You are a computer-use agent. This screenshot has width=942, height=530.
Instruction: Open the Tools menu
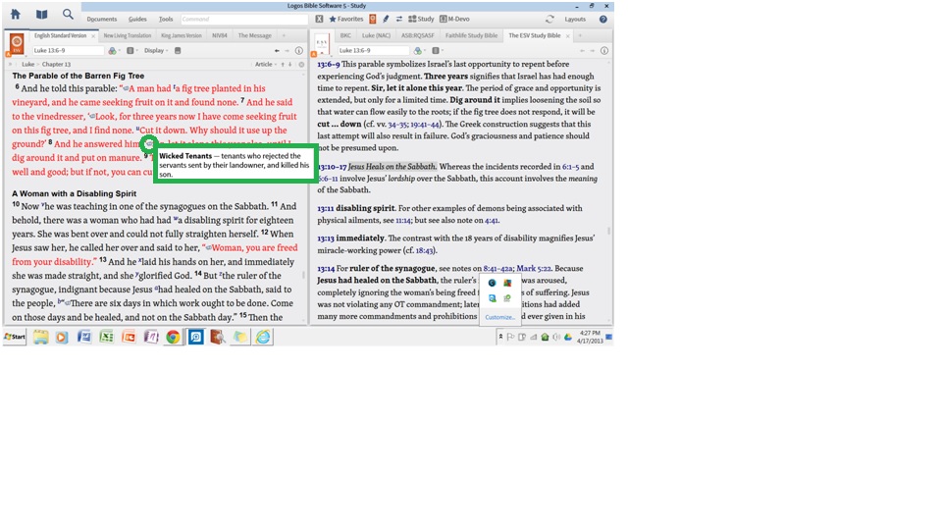click(166, 20)
